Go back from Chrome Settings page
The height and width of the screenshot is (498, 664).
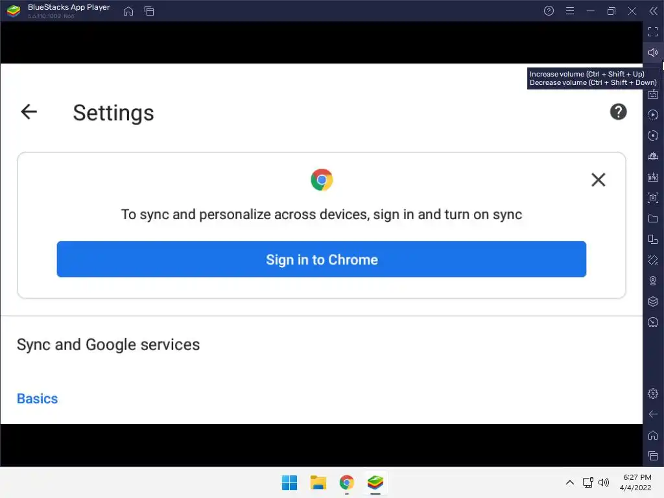tap(29, 112)
